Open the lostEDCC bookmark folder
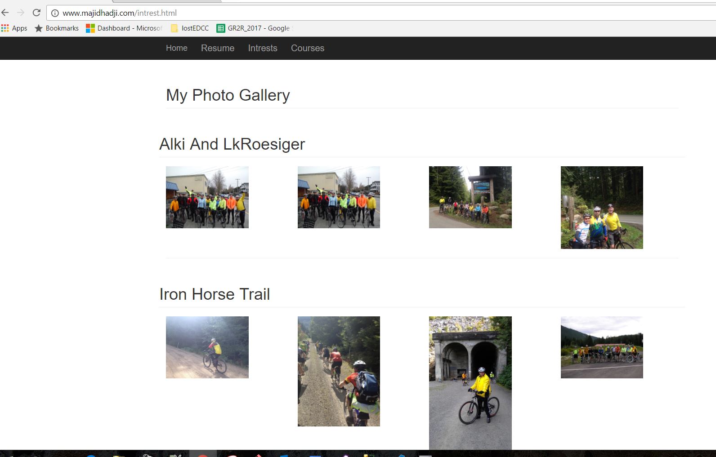 click(190, 28)
